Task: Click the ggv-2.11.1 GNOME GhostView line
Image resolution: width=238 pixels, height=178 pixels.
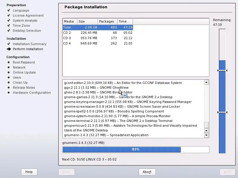Action: pyautogui.click(x=96, y=88)
